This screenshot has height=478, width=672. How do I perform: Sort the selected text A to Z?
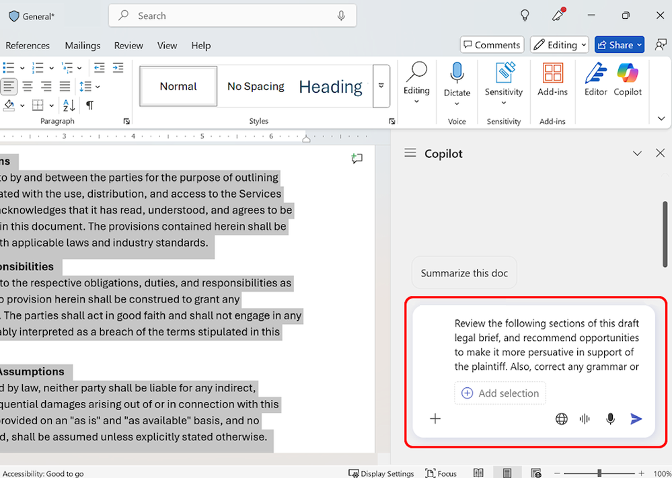[69, 105]
